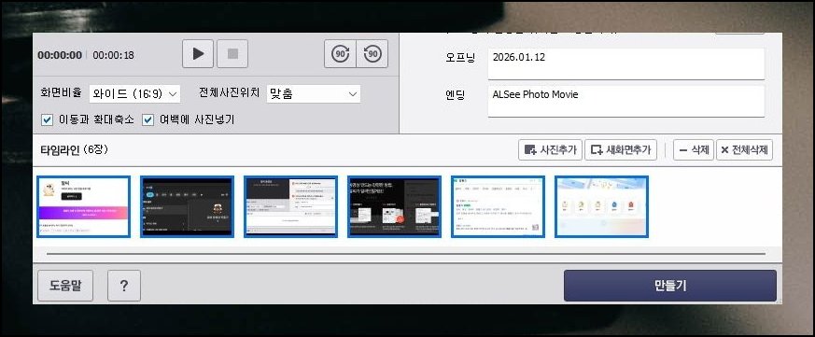The image size is (815, 337).
Task: Select the sixth timeline thumbnail with app icons
Action: 601,206
